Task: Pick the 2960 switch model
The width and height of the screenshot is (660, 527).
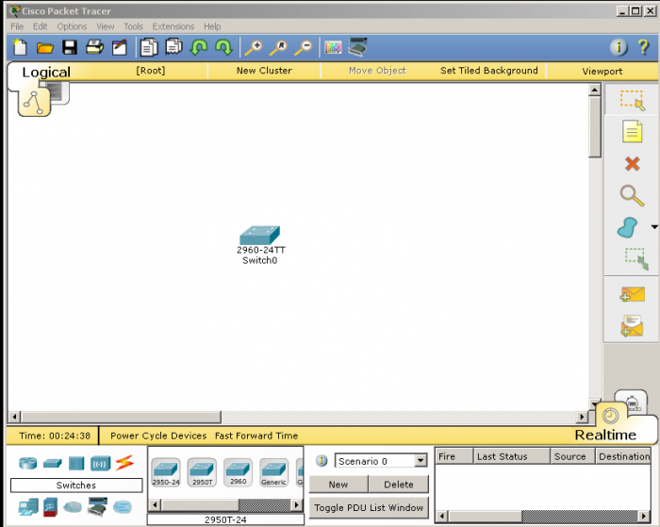Action: [x=239, y=472]
